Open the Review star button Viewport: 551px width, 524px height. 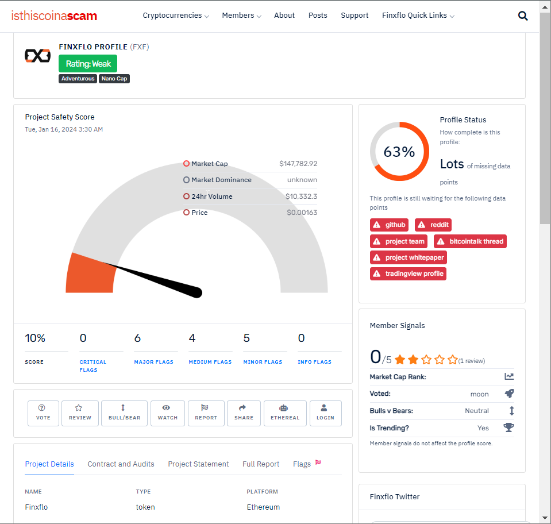coord(80,413)
